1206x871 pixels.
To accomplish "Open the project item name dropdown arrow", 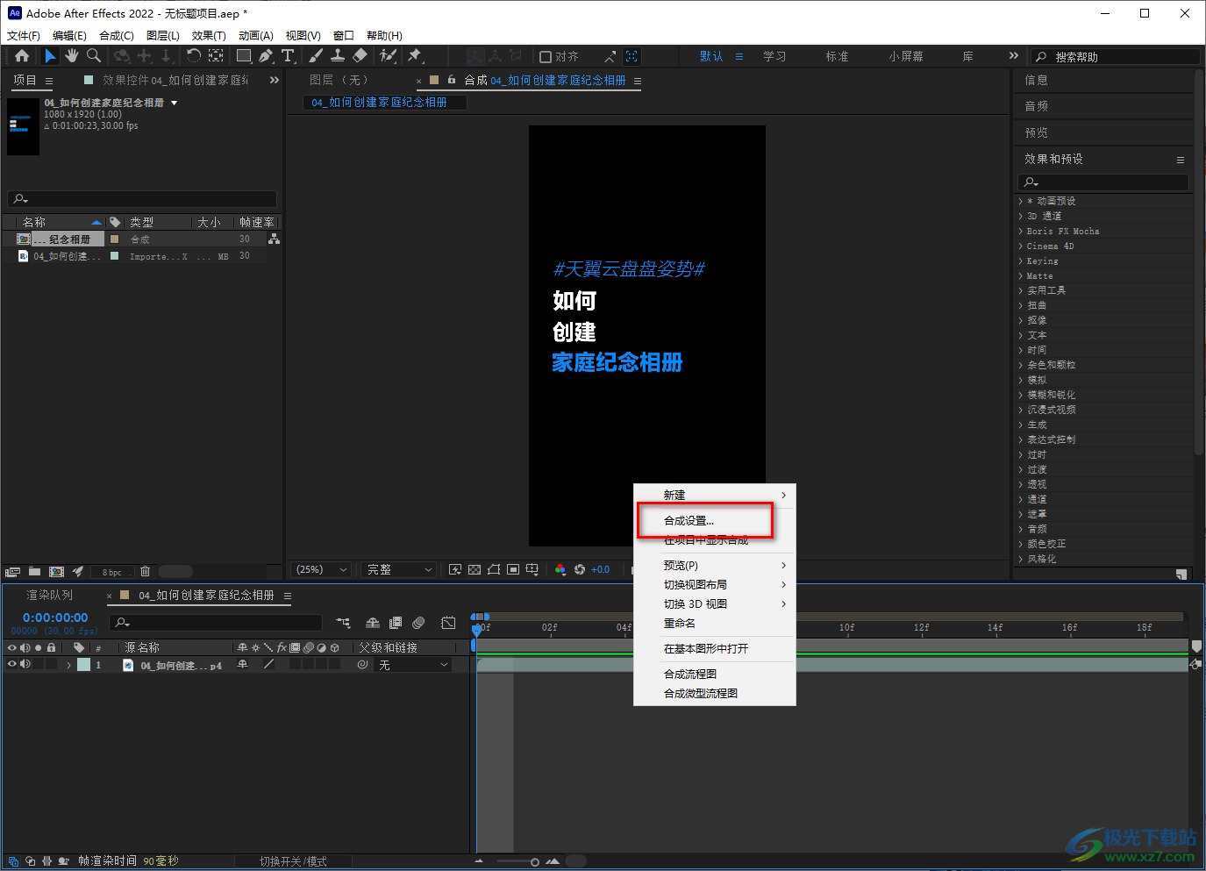I will click(175, 103).
